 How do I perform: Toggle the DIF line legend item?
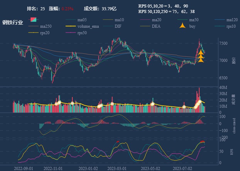point(118,26)
